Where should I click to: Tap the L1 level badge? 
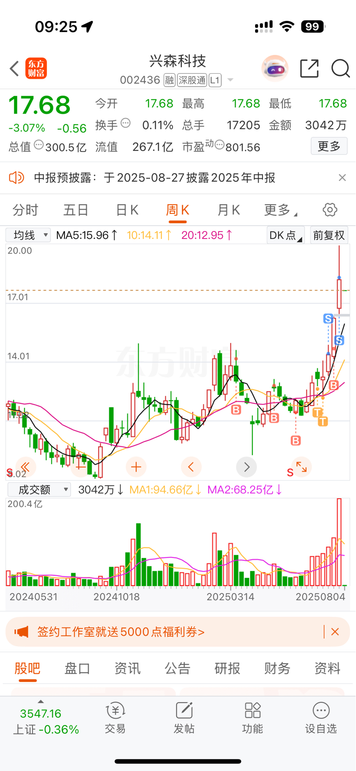[215, 80]
